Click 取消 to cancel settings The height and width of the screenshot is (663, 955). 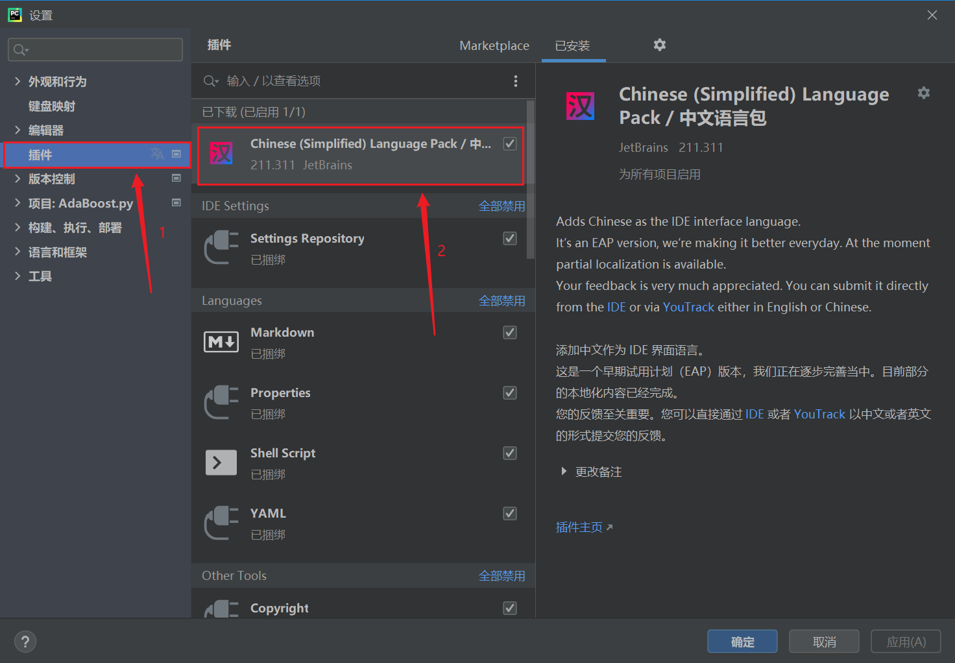tap(825, 642)
